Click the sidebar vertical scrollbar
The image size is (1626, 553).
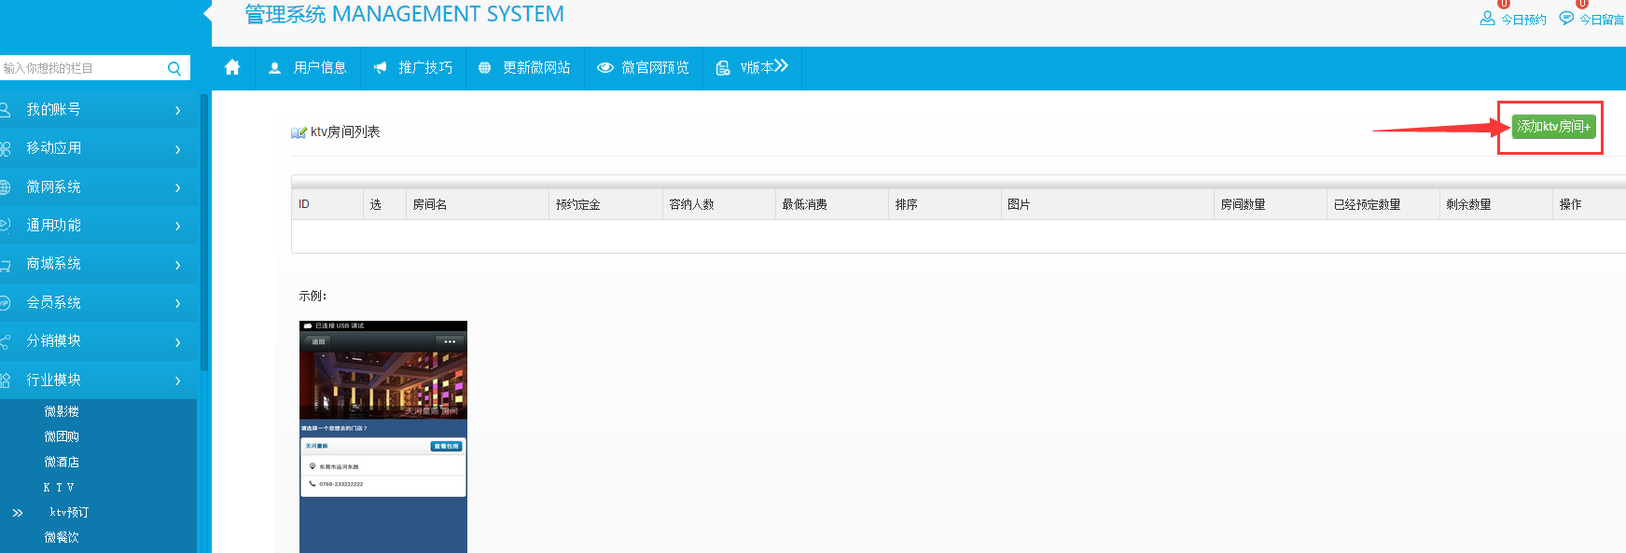click(x=203, y=233)
